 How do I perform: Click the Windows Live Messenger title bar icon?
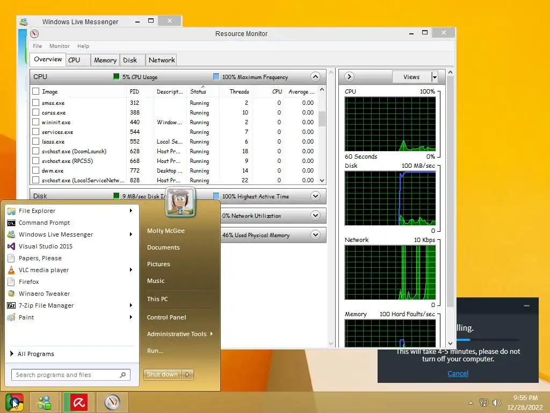24,22
